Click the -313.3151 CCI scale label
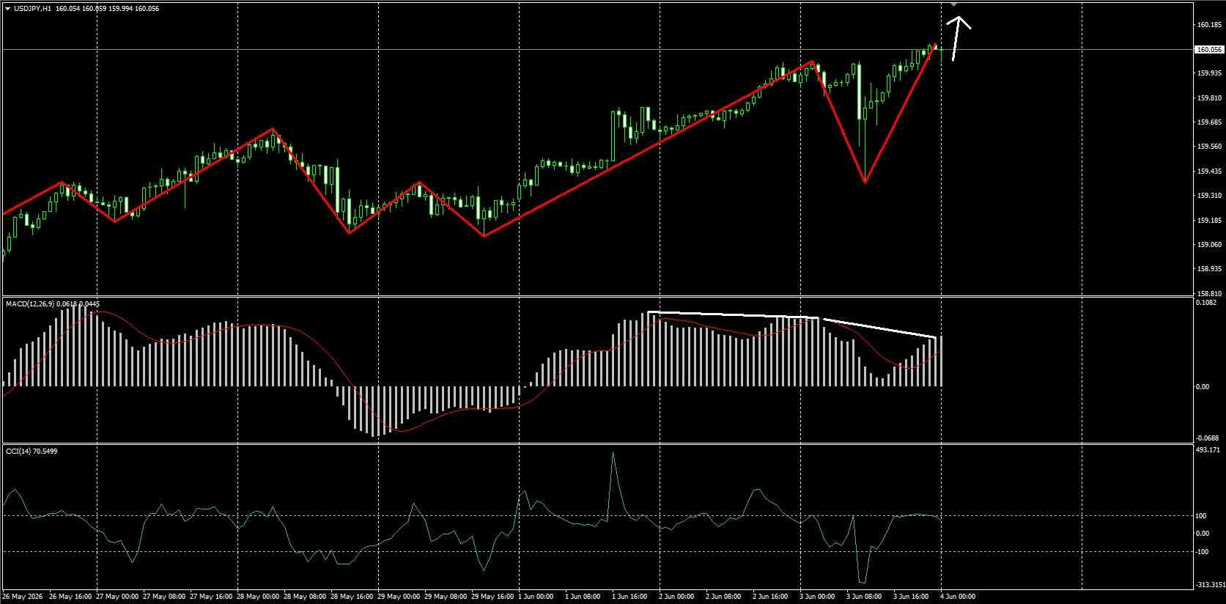Viewport: 1226px width, 604px height. pyautogui.click(x=1210, y=585)
